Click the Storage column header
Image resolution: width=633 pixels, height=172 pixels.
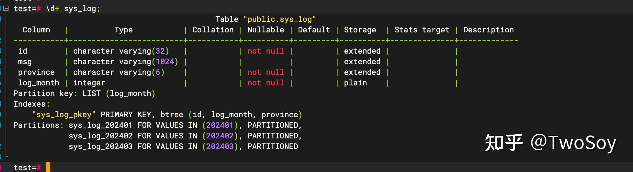coord(360,30)
